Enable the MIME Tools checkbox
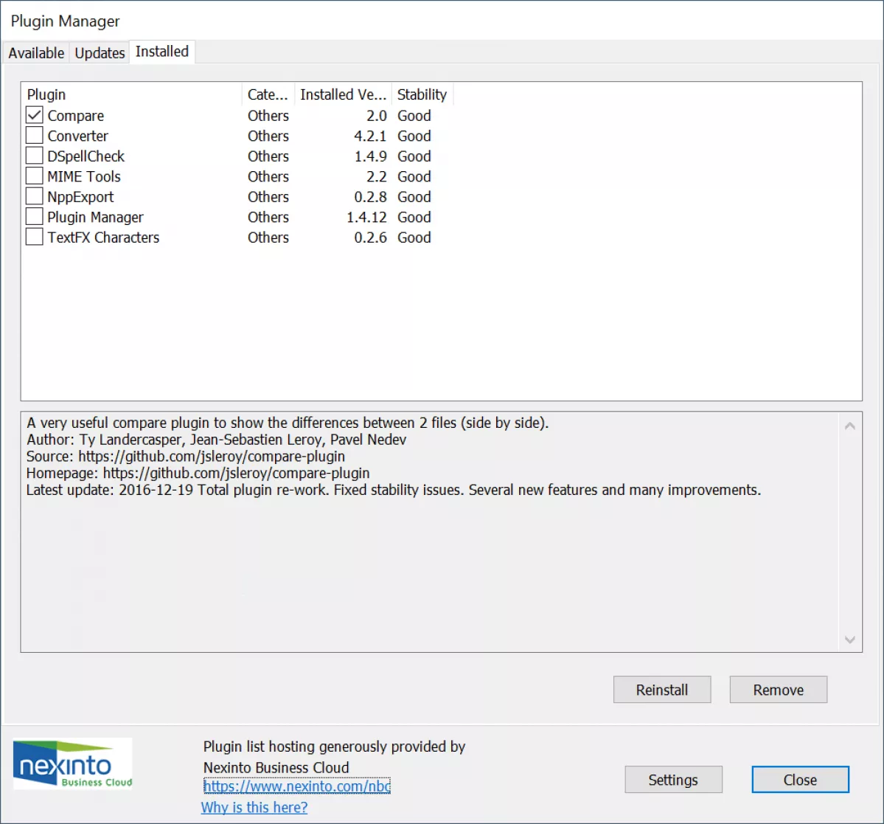 [35, 176]
